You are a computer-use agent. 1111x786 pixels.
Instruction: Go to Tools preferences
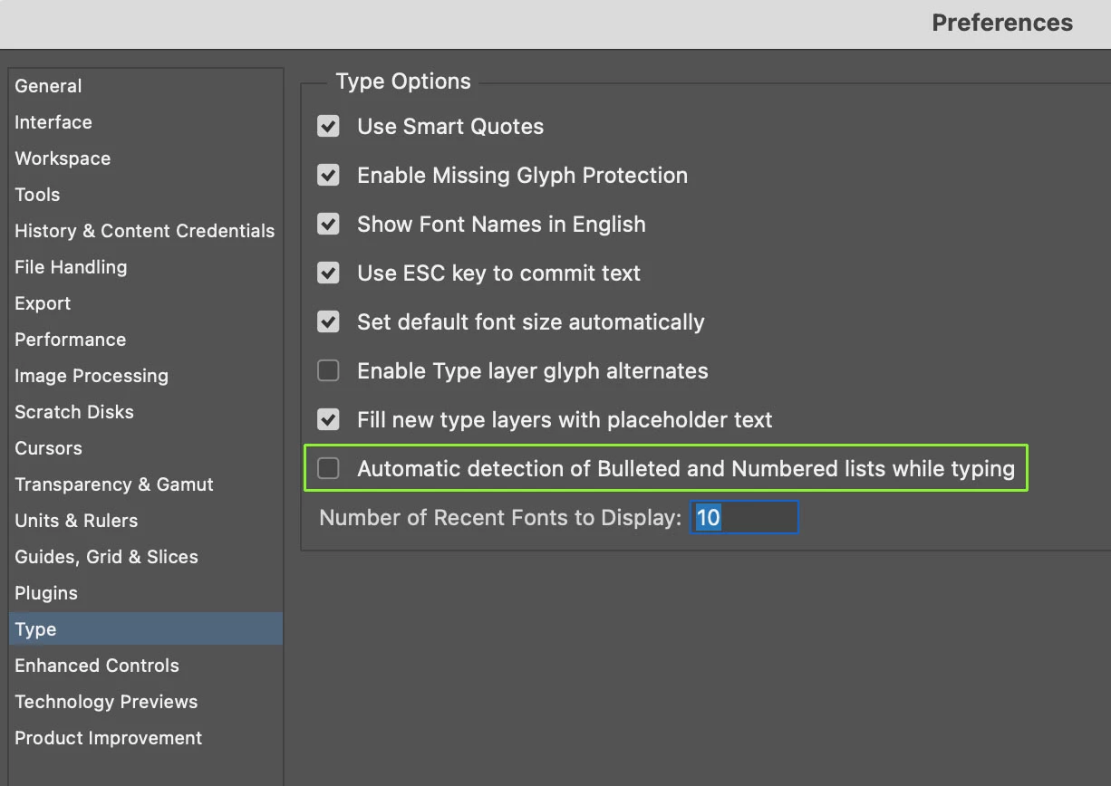tap(37, 195)
